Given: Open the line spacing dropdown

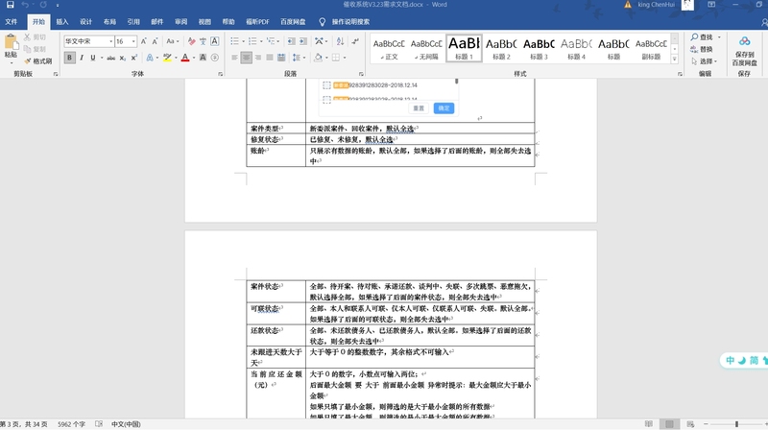Looking at the screenshot, I should point(299,58).
